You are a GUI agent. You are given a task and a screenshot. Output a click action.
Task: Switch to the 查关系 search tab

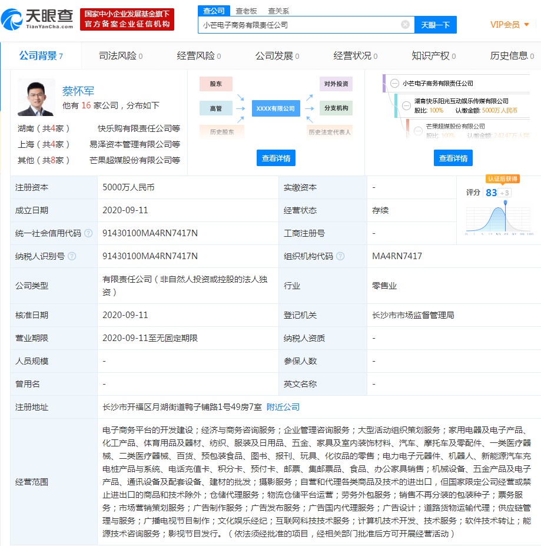pyautogui.click(x=278, y=11)
